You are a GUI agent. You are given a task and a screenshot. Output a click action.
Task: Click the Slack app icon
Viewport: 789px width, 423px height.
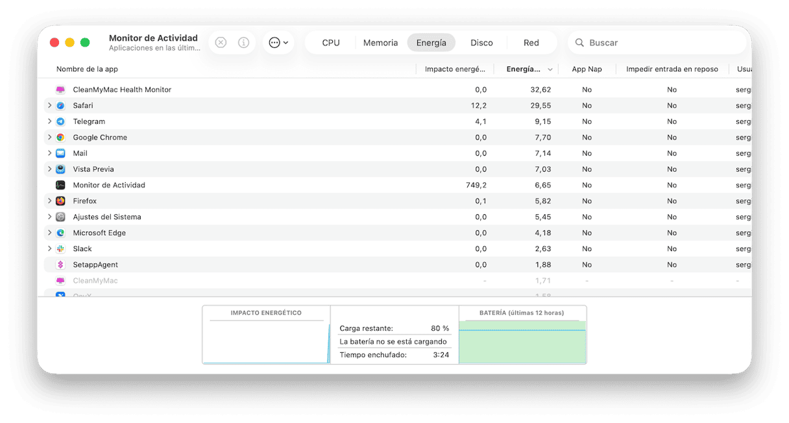pyautogui.click(x=60, y=248)
